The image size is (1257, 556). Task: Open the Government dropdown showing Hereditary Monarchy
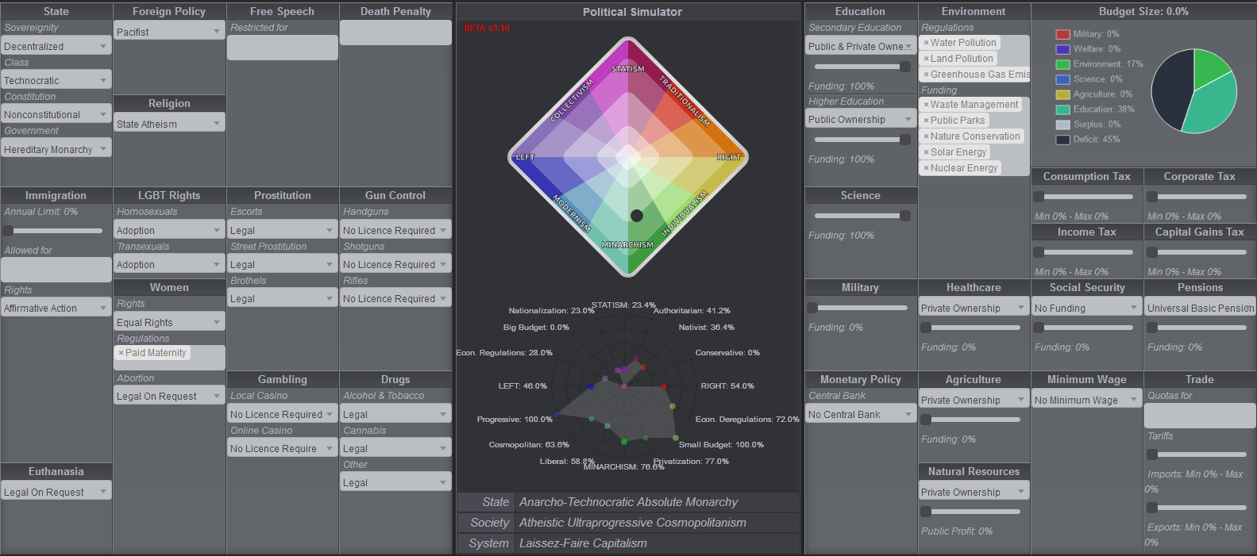pos(56,149)
